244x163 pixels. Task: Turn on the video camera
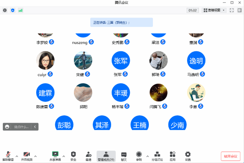coord(26,155)
